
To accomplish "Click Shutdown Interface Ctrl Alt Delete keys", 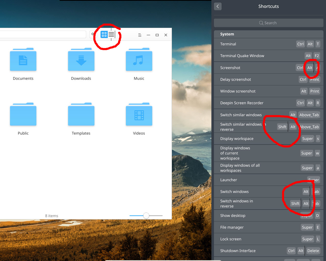I will click(304, 251).
